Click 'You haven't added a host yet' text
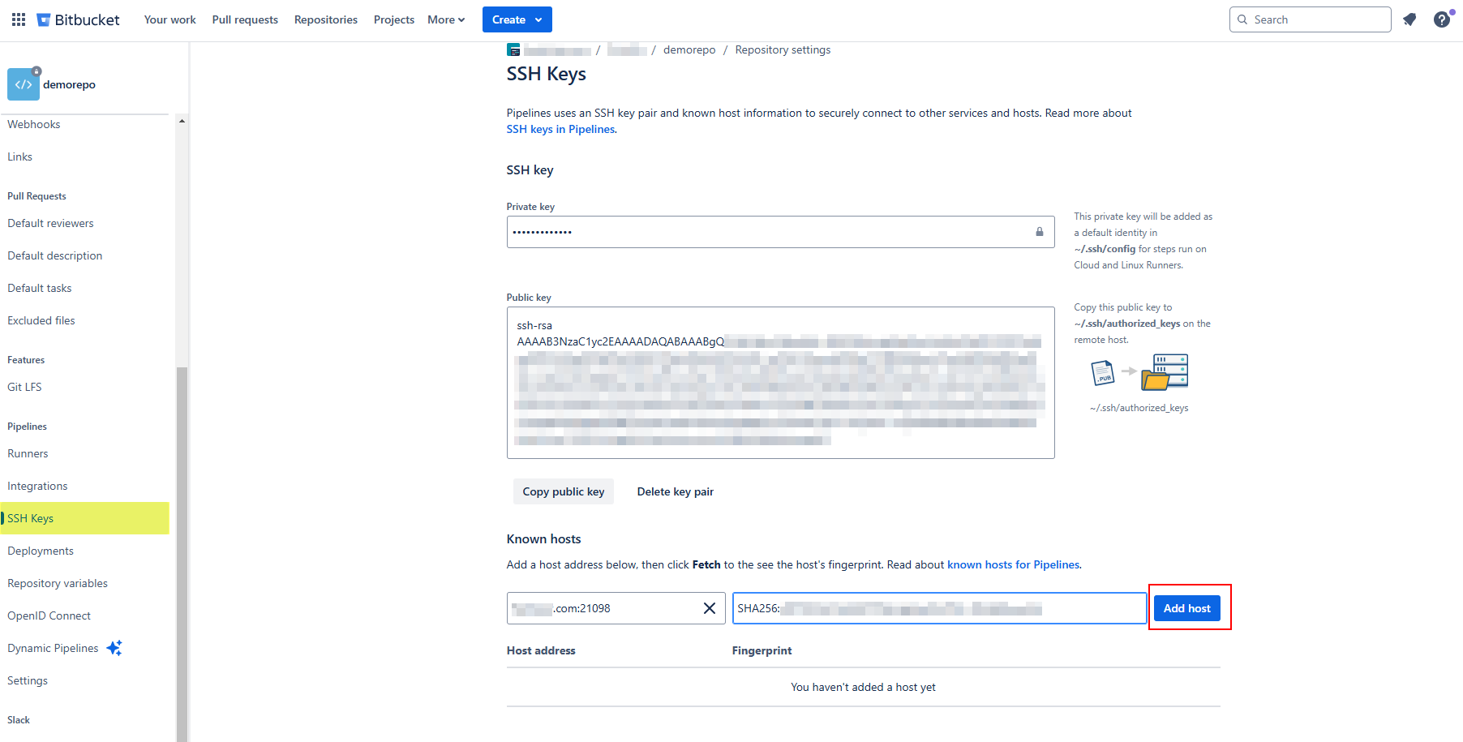Image resolution: width=1463 pixels, height=742 pixels. [863, 687]
